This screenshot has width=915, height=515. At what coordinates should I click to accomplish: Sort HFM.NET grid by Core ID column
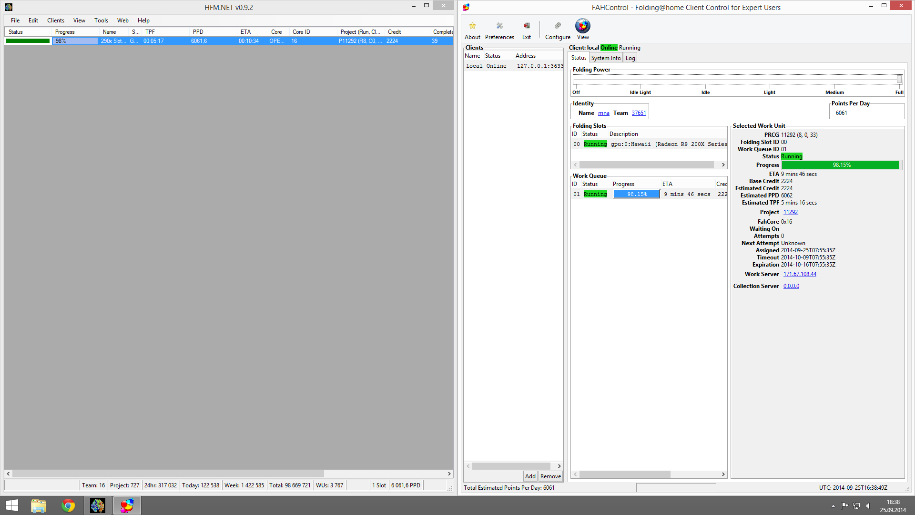pos(314,32)
